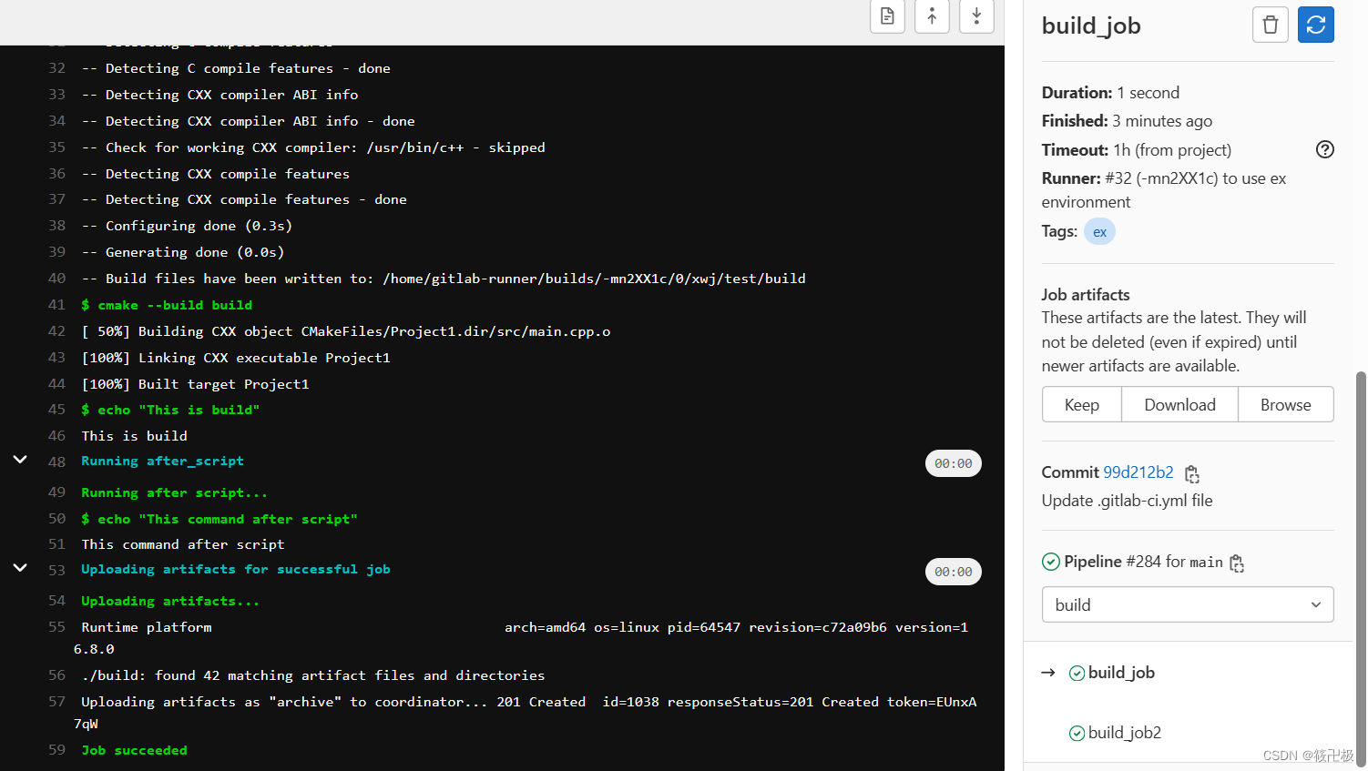The width and height of the screenshot is (1368, 771).
Task: Collapse the 'Running after_script' log section
Action: point(20,460)
